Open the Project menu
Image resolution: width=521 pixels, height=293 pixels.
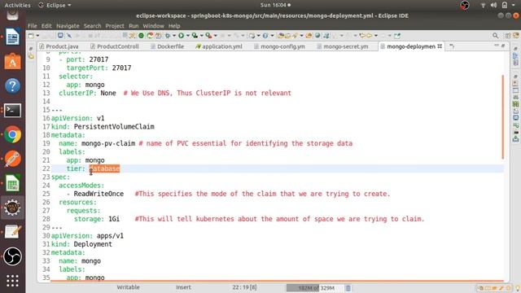[115, 25]
